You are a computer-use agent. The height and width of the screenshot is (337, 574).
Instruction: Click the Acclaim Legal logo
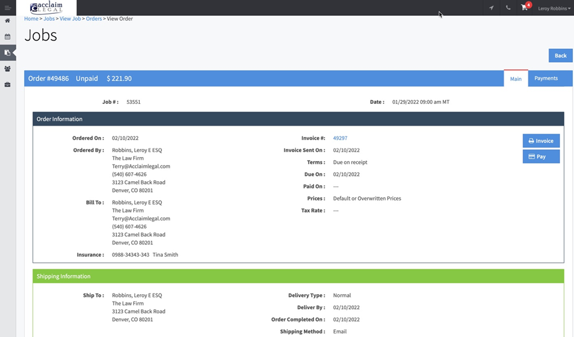pyautogui.click(x=47, y=8)
